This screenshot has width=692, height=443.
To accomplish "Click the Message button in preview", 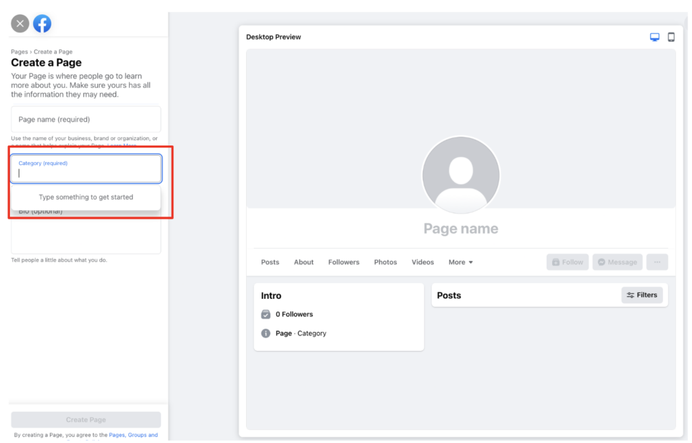I will 618,262.
